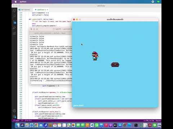Click the Ln, Col indicator in status bar
This screenshot has width=173, height=129.
click(149, 121)
